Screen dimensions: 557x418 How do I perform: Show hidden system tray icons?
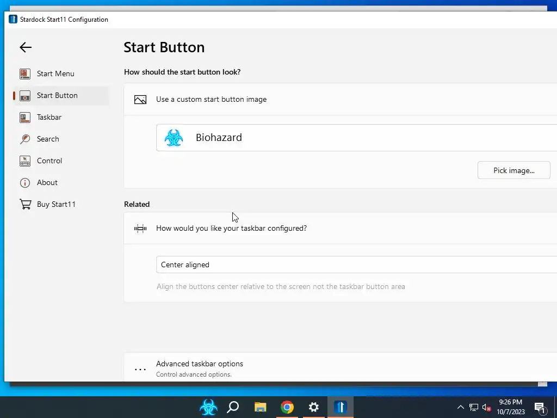pyautogui.click(x=460, y=407)
